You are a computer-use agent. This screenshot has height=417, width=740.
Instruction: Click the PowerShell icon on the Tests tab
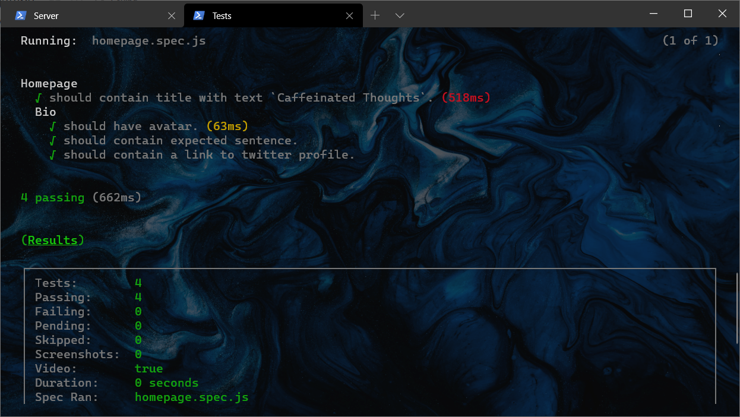(198, 15)
